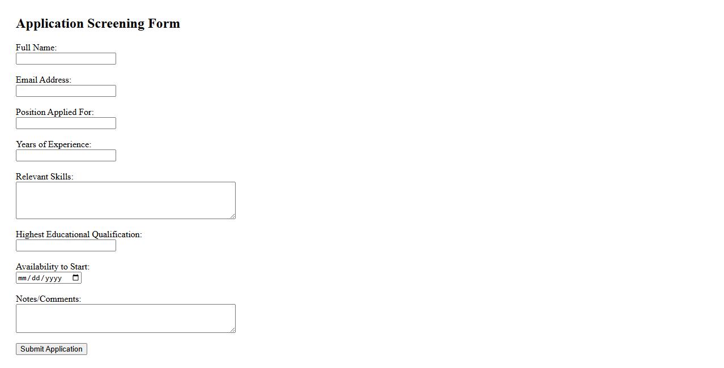
Task: Focus the Email Address input box
Action: pyautogui.click(x=66, y=91)
